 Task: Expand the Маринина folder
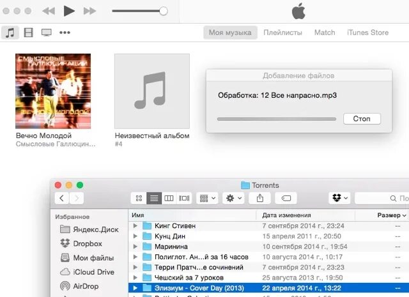[135, 247]
